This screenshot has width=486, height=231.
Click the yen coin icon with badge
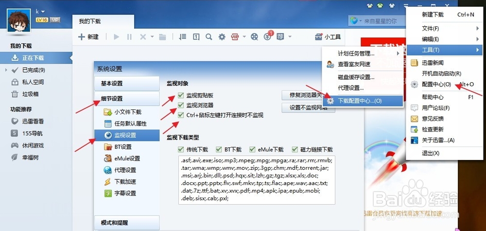(267, 36)
